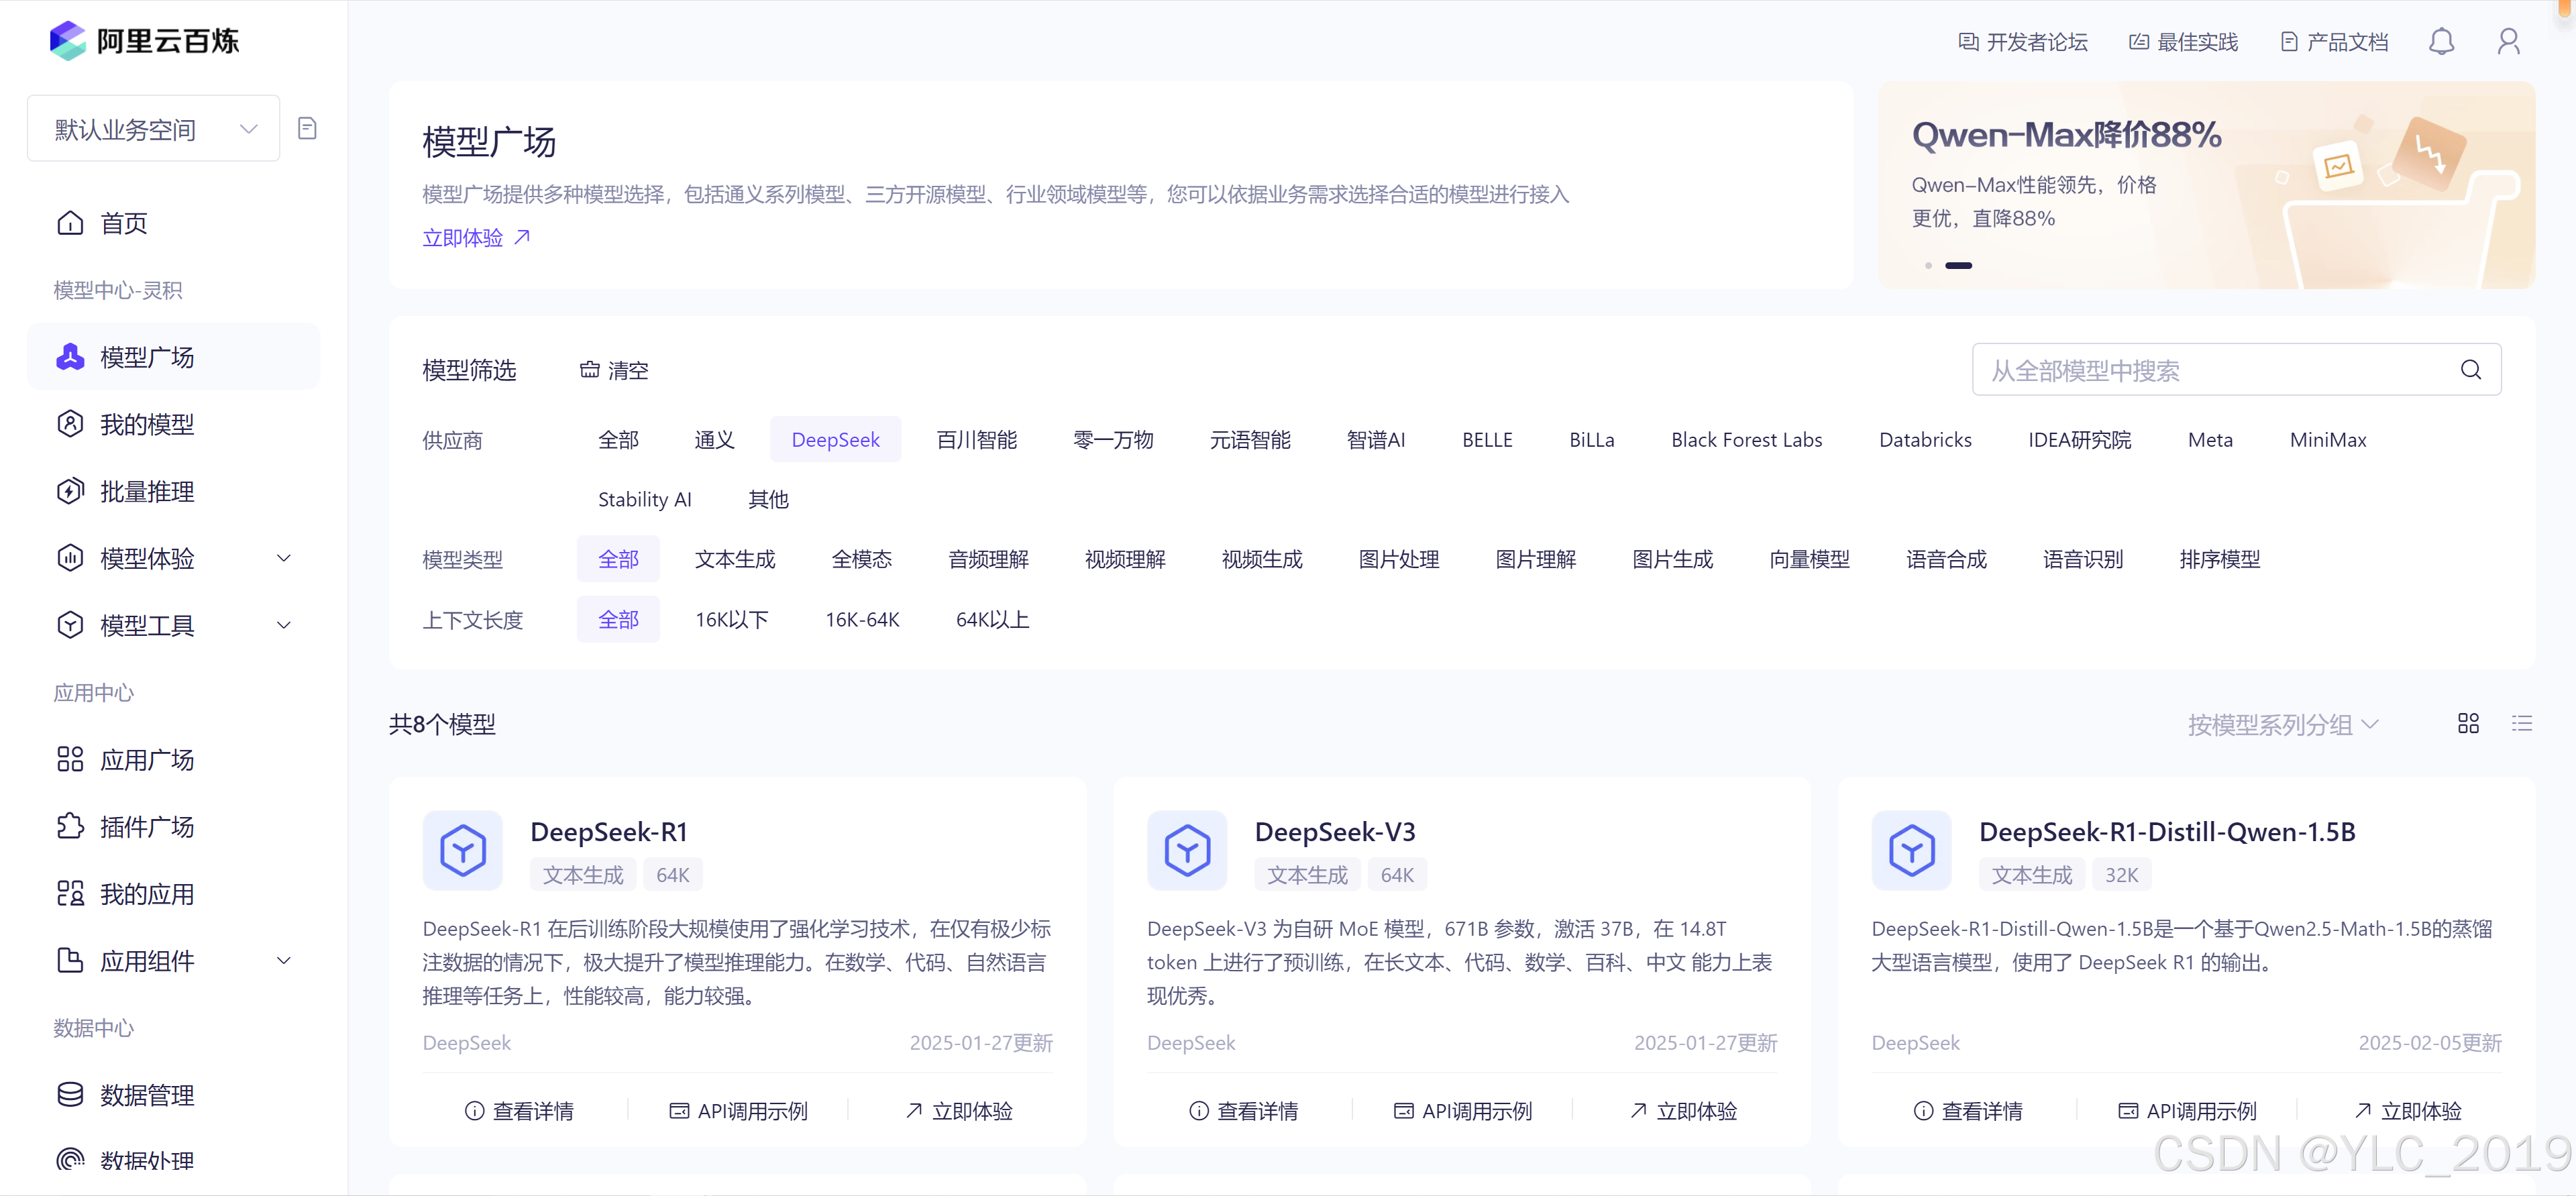The image size is (2576, 1196).
Task: Select context length 64K以上
Action: coord(992,619)
